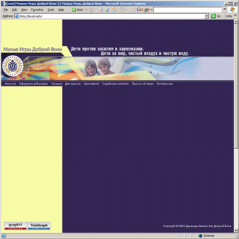Expand the Back button history dropdown arrow

[x=86, y=10]
